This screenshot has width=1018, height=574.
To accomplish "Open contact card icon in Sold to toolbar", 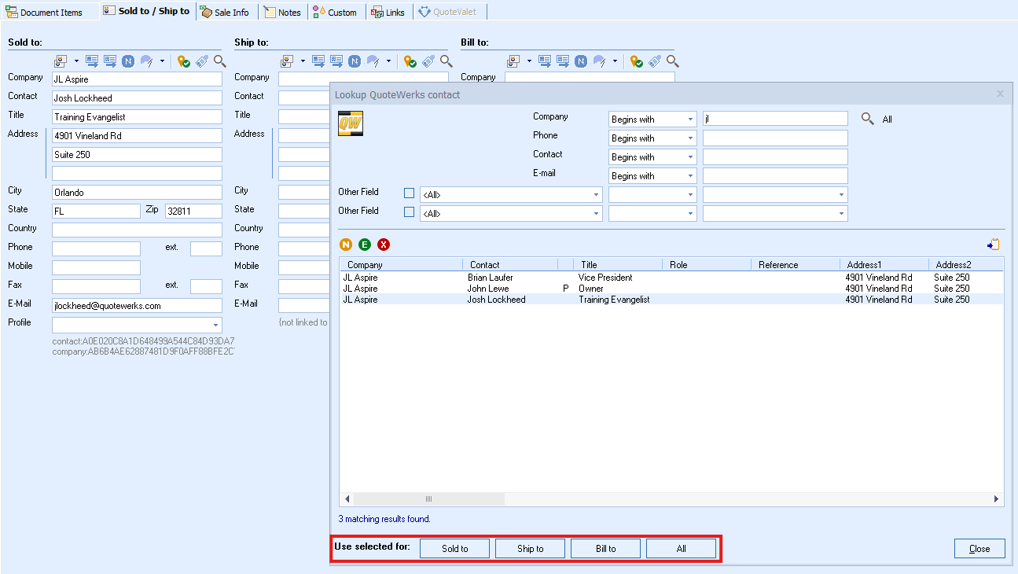I will (x=61, y=61).
